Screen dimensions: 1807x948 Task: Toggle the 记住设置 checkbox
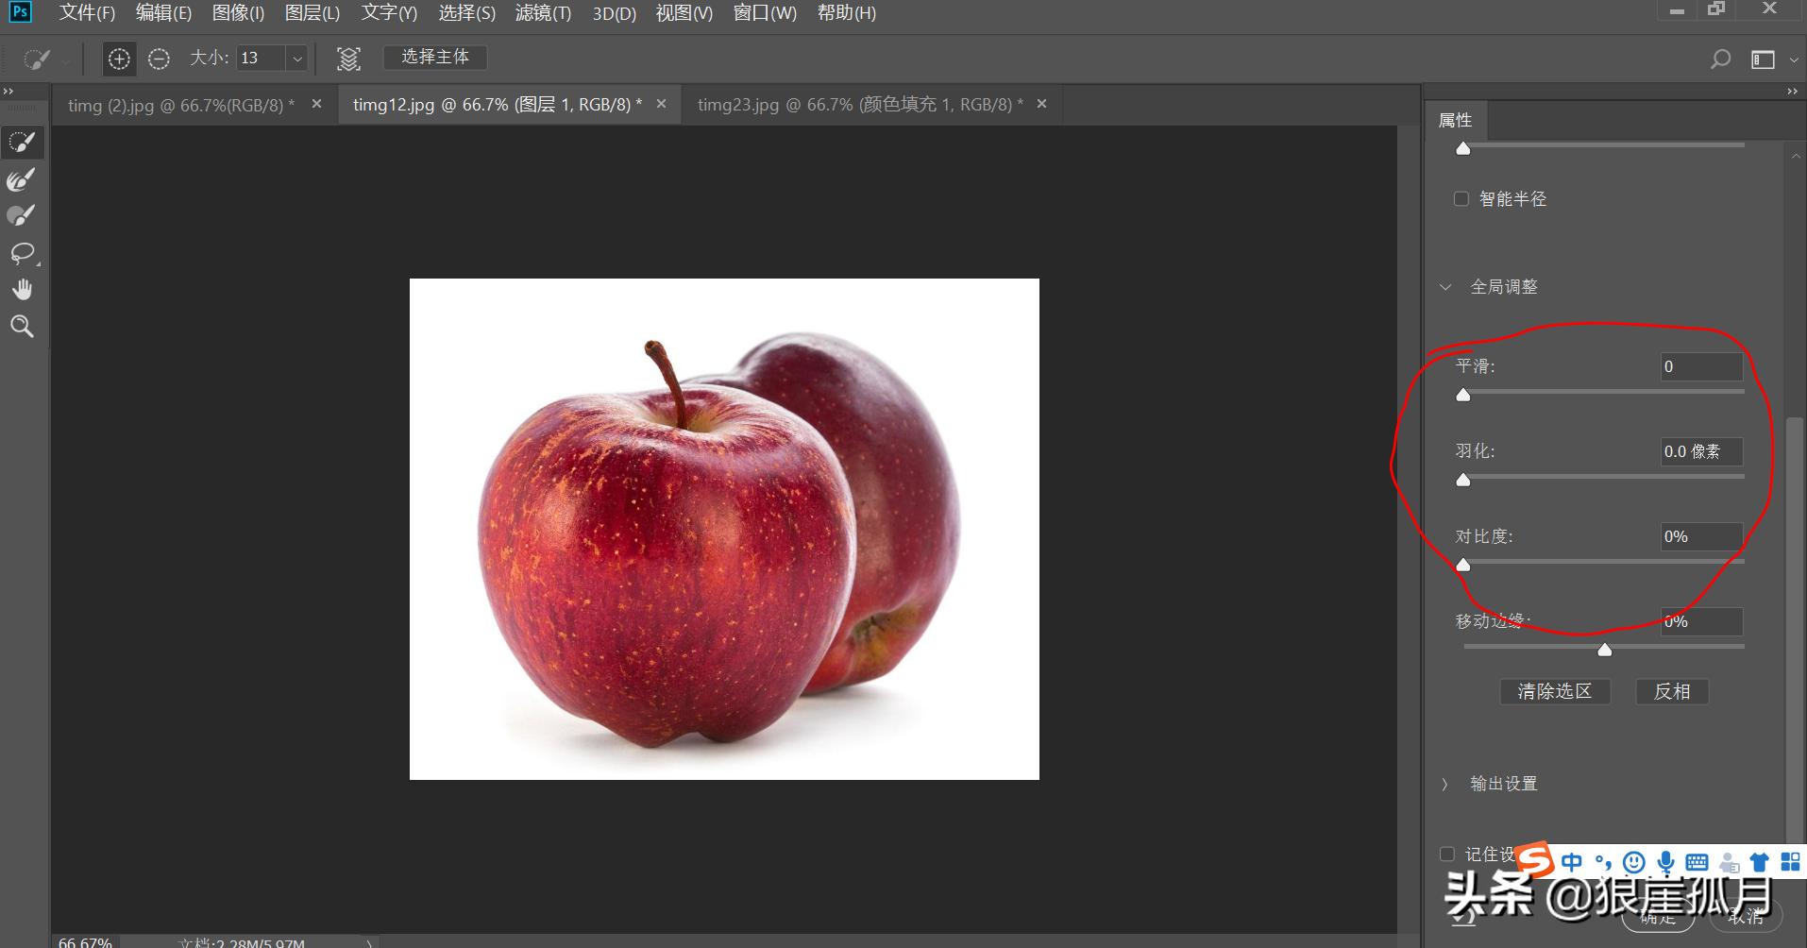(x=1447, y=854)
